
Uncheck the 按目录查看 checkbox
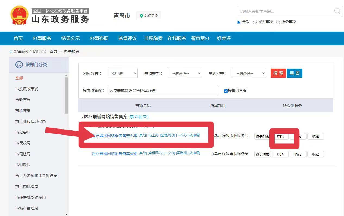pyautogui.click(x=226, y=91)
